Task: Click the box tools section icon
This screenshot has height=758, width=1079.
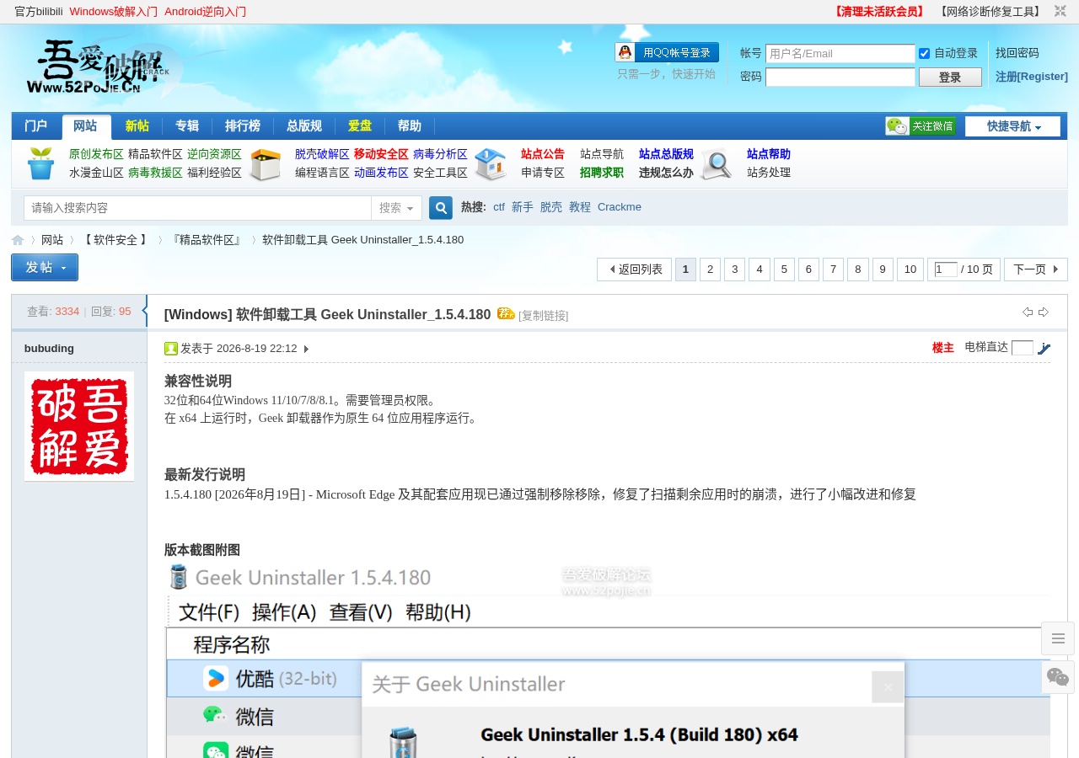Action: (x=266, y=164)
